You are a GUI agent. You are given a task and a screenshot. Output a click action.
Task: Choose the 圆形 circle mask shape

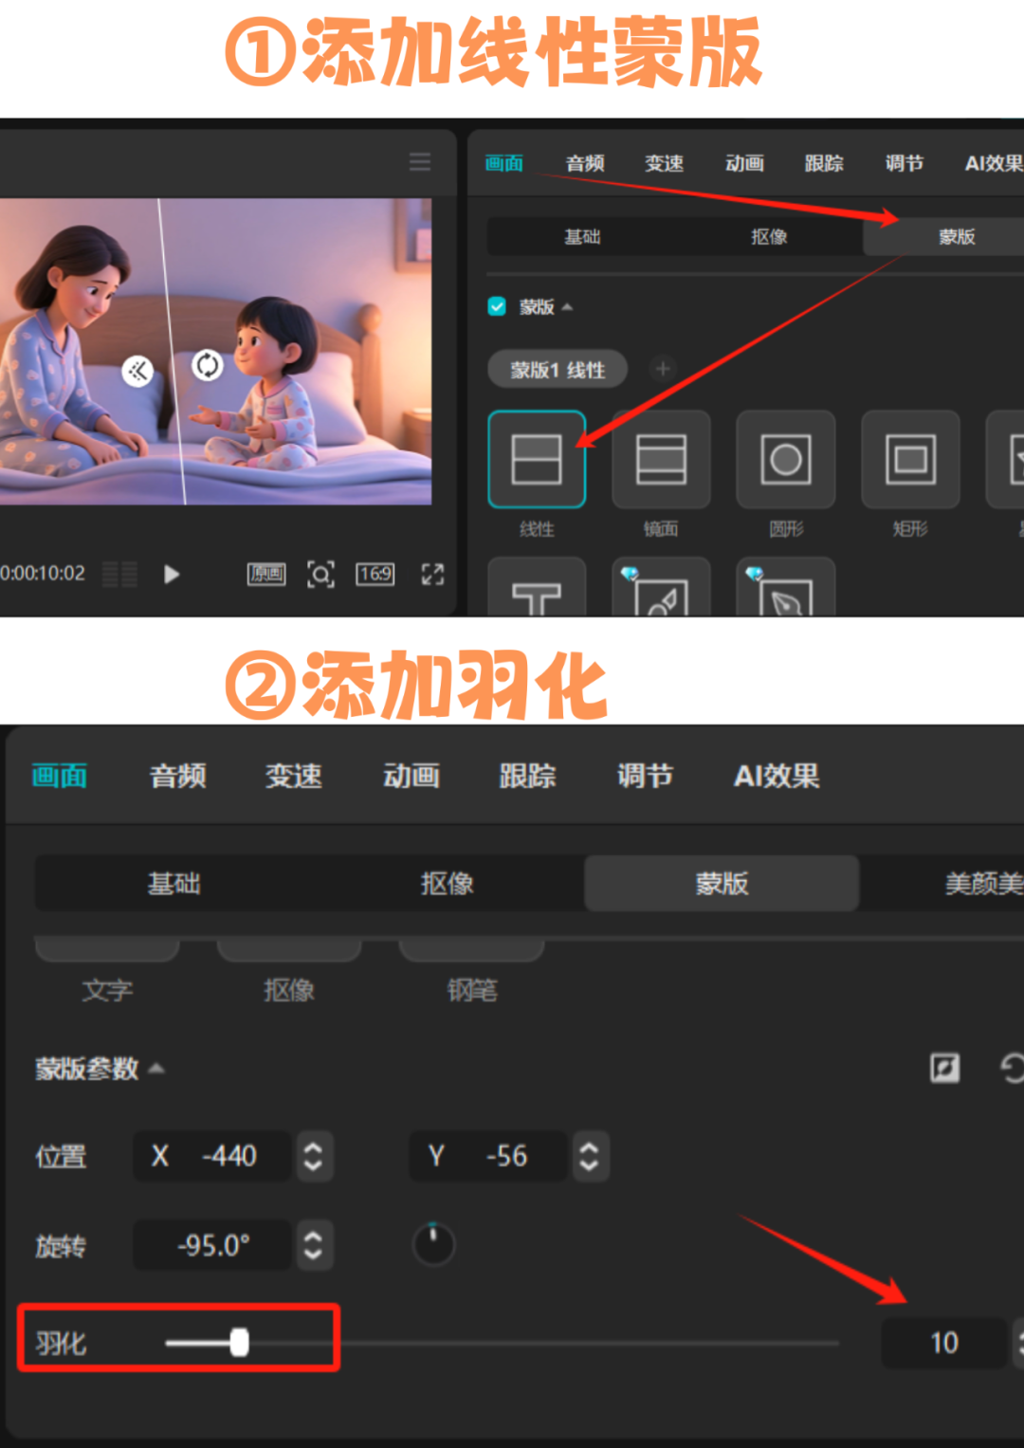point(786,459)
